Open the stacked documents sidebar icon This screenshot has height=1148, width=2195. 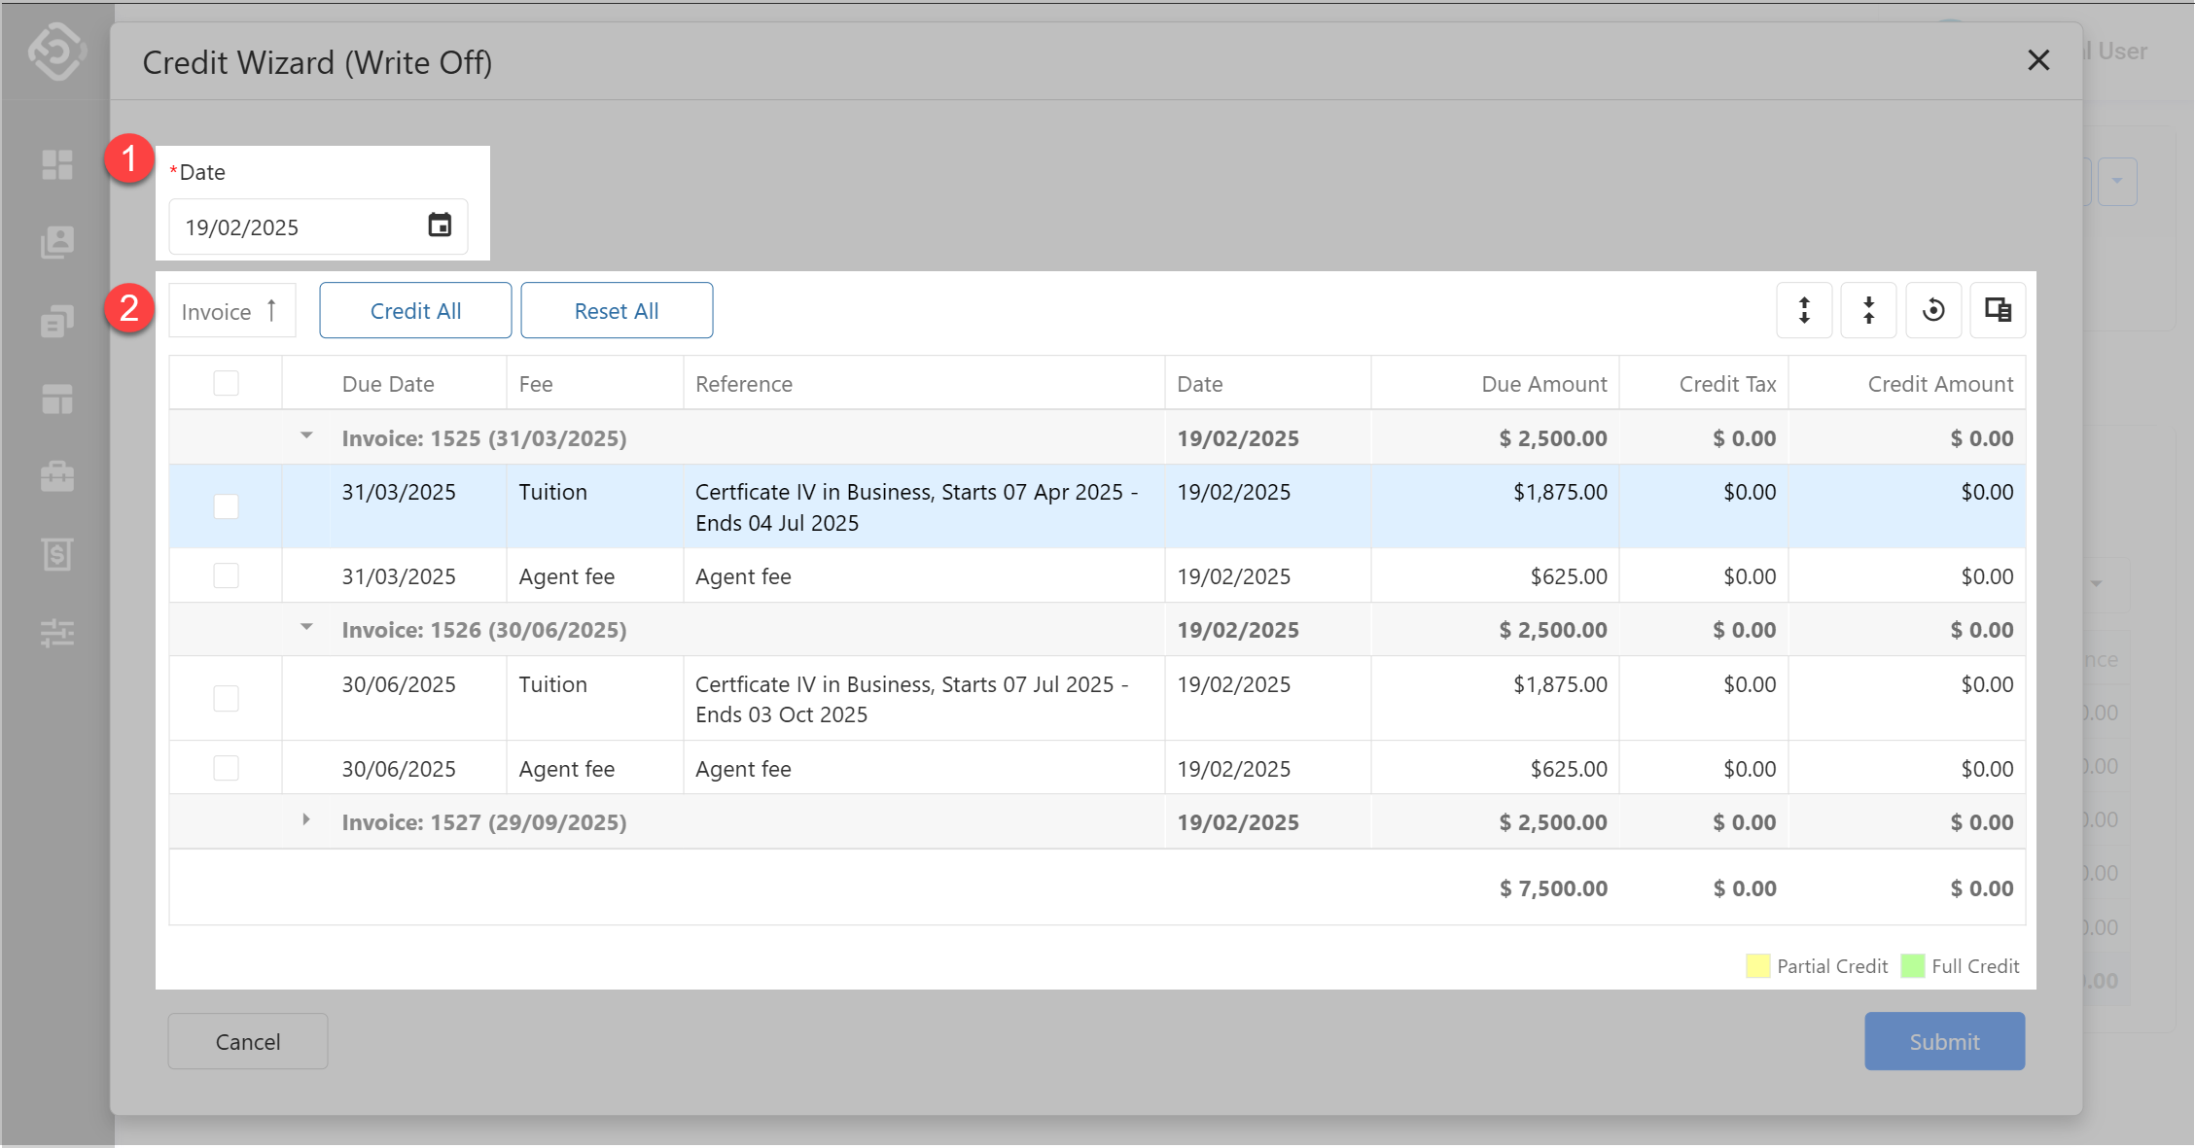(x=57, y=321)
